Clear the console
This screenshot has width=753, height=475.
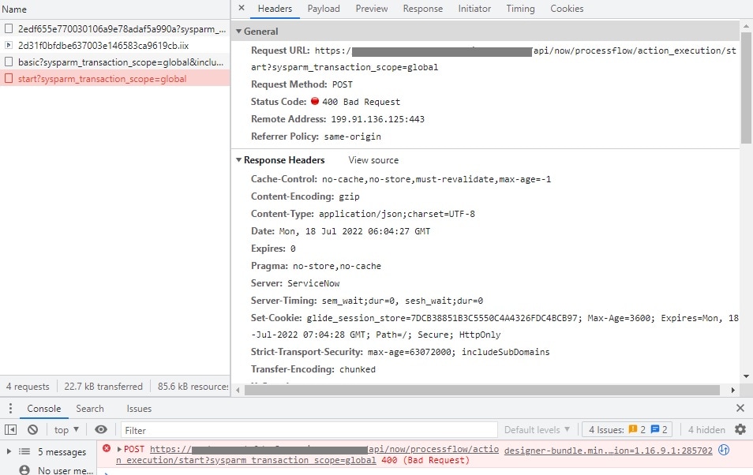pos(32,430)
